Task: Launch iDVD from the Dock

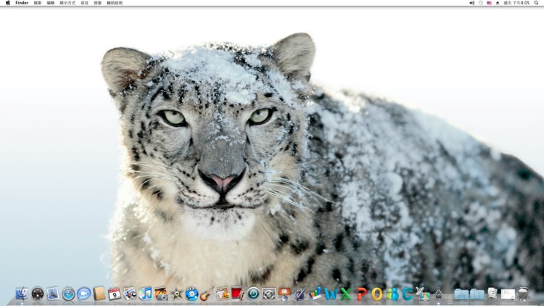Action: point(191,294)
